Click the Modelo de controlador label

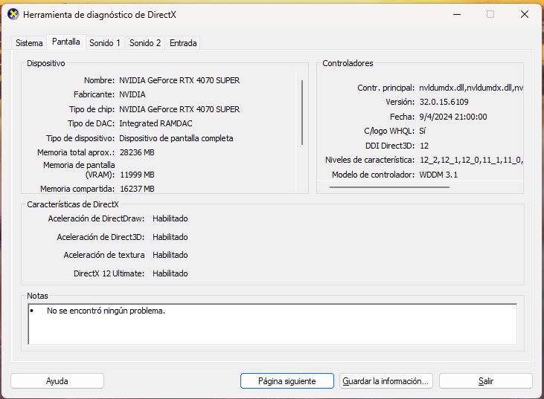[373, 175]
